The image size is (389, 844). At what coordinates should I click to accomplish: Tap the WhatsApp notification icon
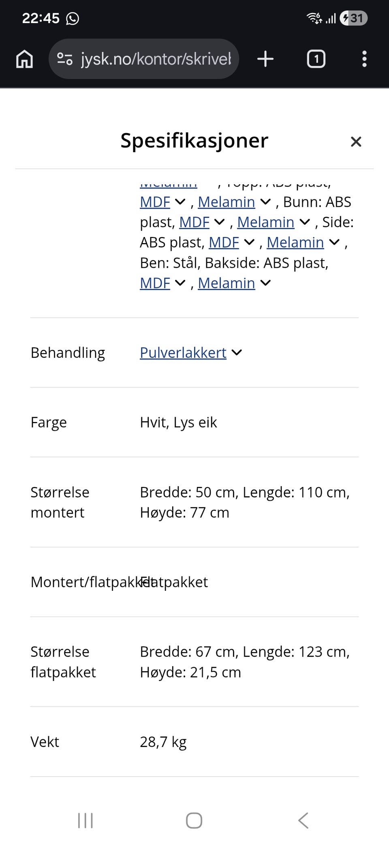click(x=73, y=18)
